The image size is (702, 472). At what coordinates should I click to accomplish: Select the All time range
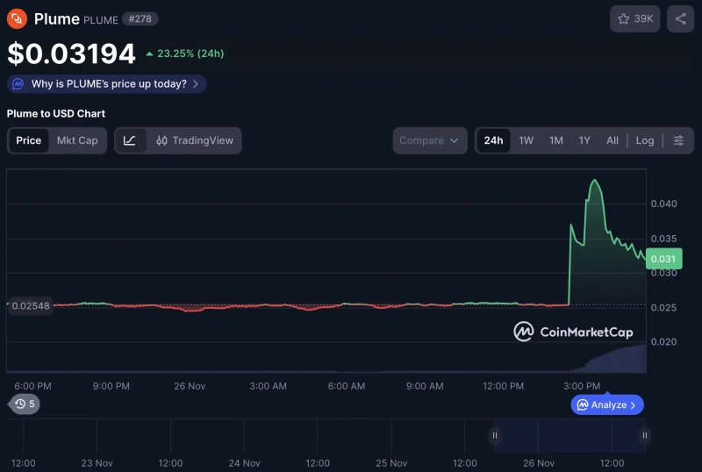(x=612, y=140)
